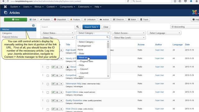The width and height of the screenshot is (199, 112).
Task: Click the lock icon on the Secure article row
Action: (67, 67)
